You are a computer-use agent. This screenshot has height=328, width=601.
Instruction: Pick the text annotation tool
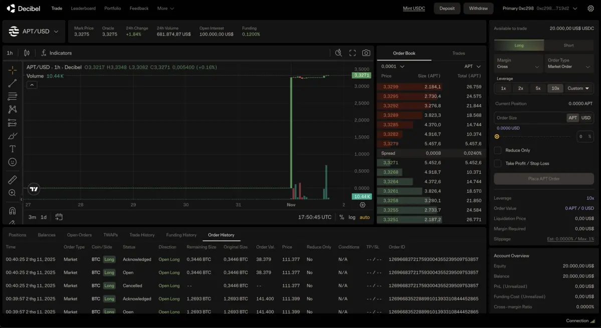(13, 149)
